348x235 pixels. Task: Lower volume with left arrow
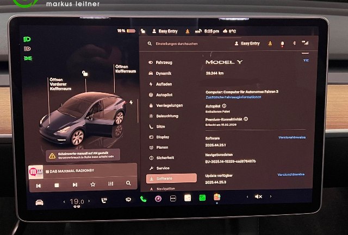(247, 196)
